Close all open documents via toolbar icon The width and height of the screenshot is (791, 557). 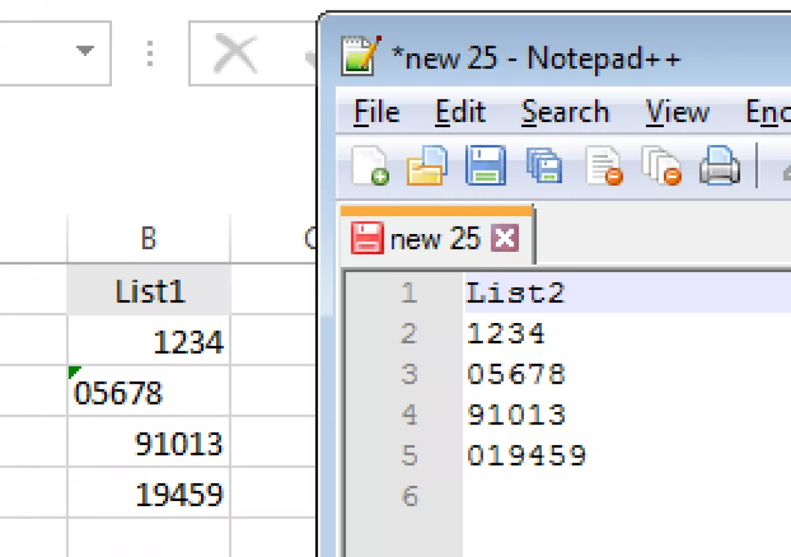point(661,165)
